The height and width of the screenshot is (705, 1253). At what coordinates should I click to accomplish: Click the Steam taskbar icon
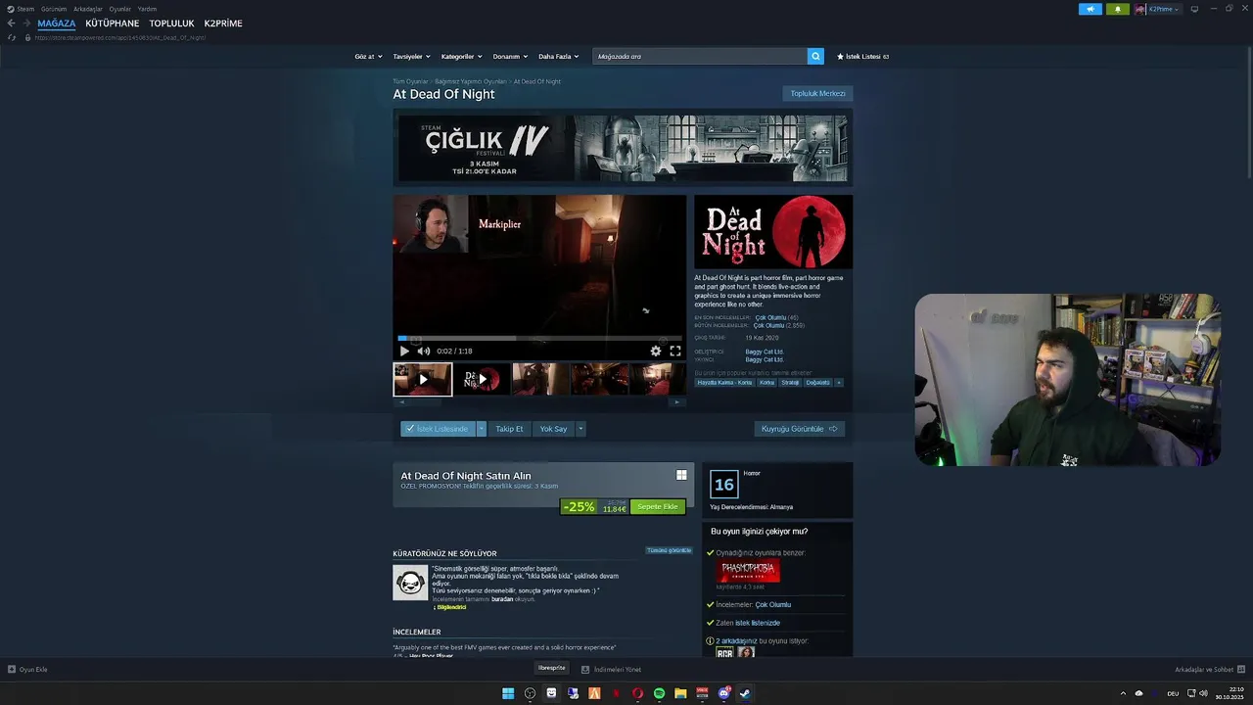point(745,693)
